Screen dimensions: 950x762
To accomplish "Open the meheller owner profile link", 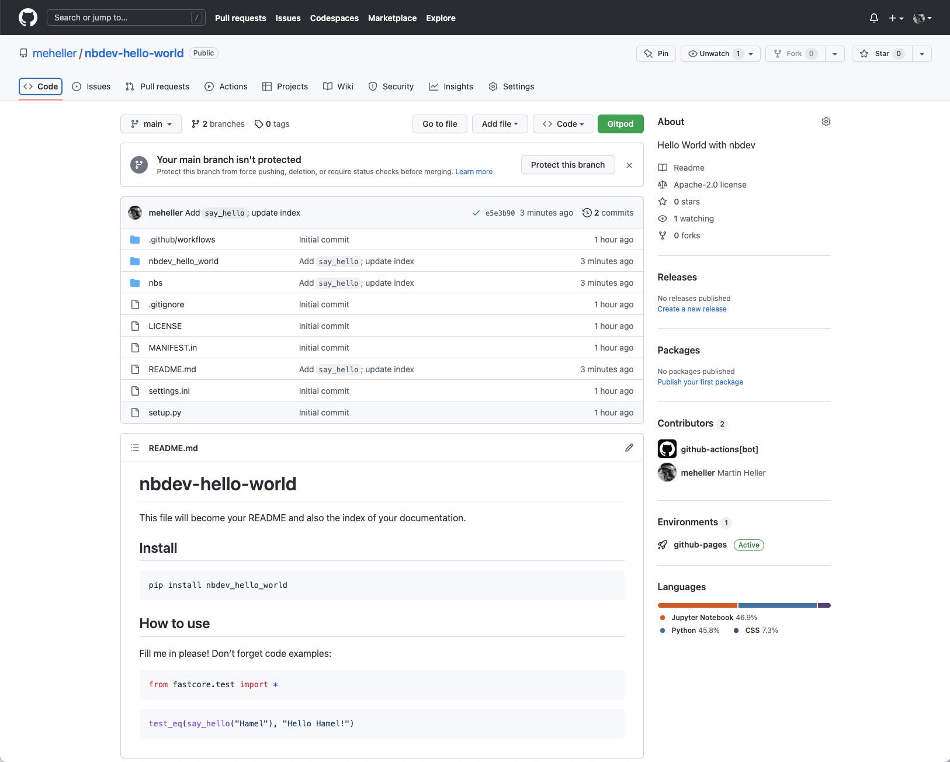I will coord(54,53).
